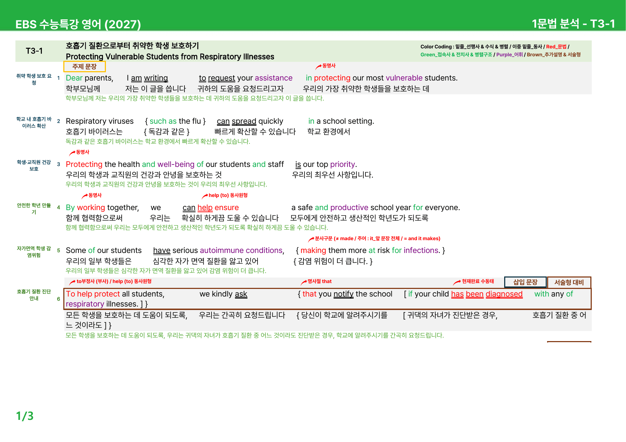The width and height of the screenshot is (626, 442).
Task: Click the '삽입 문장' label box
Action: (x=525, y=282)
